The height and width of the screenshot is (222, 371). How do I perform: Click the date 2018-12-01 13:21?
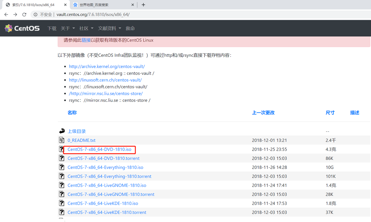tap(269, 140)
